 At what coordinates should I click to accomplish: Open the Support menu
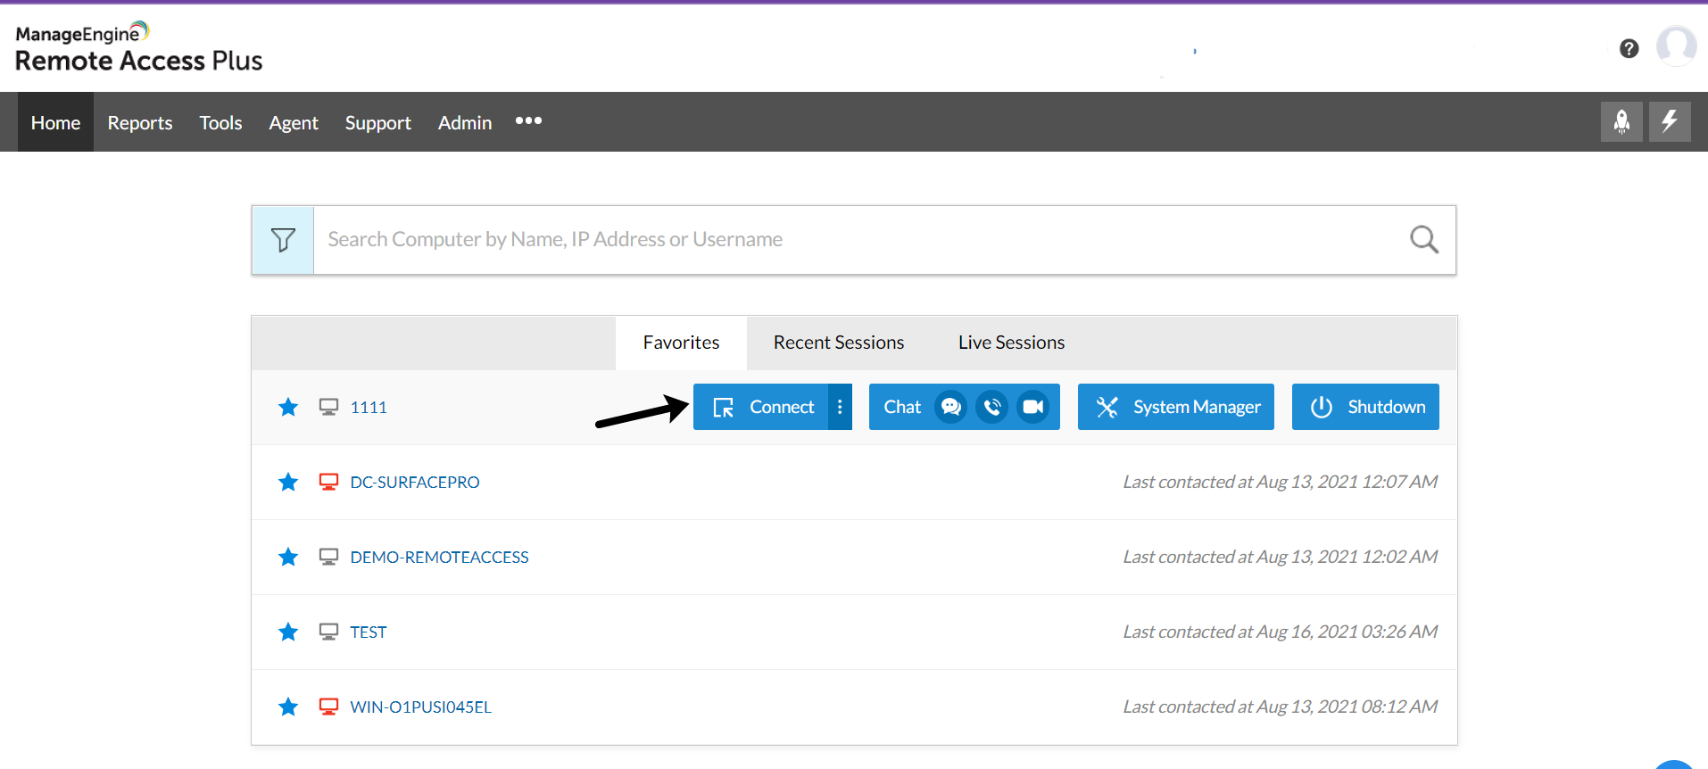coord(378,122)
